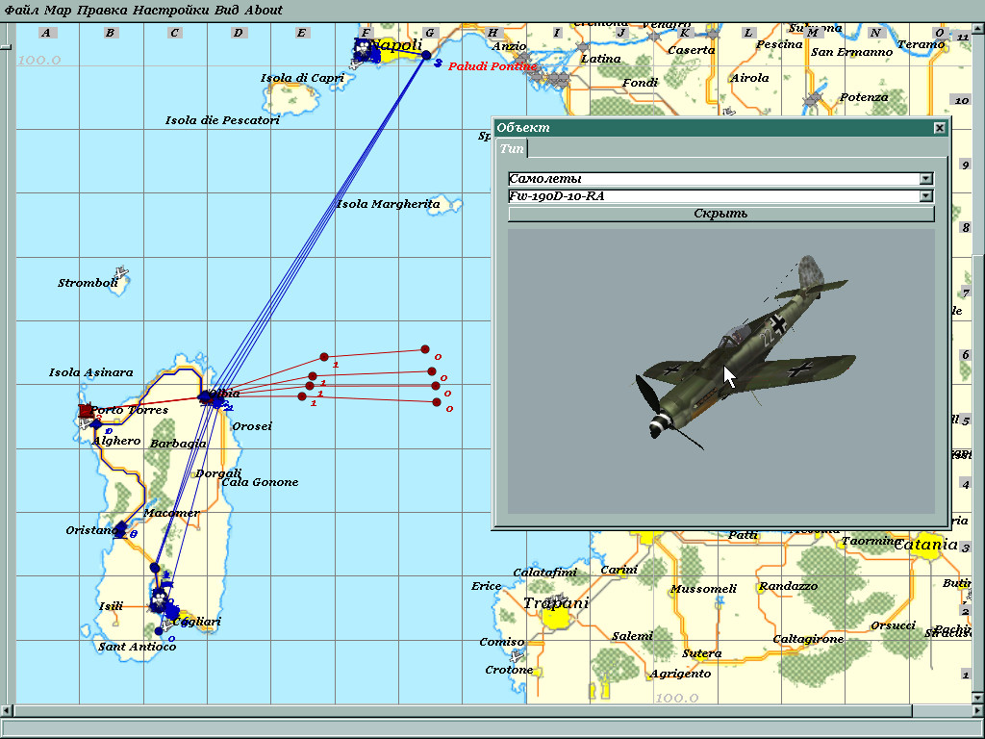Image resolution: width=985 pixels, height=739 pixels.
Task: Select the blue unit marker at Olbia
Action: click(206, 396)
